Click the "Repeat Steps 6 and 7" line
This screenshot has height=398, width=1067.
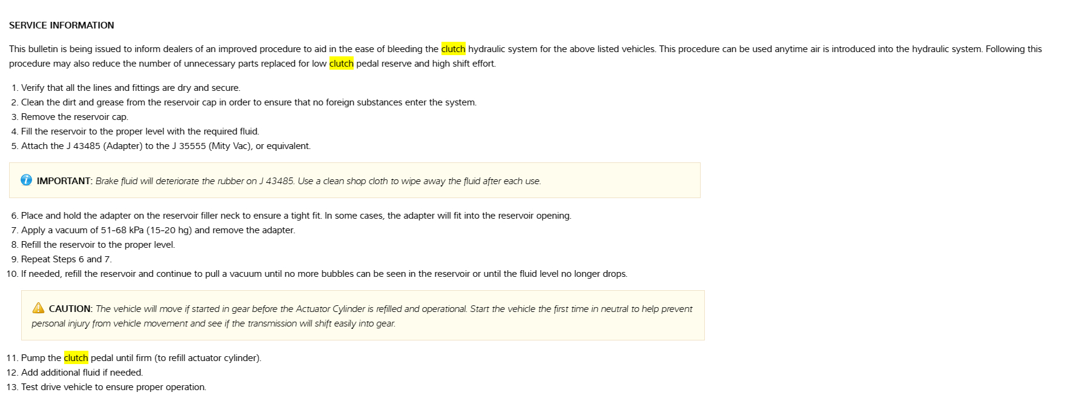(x=66, y=259)
